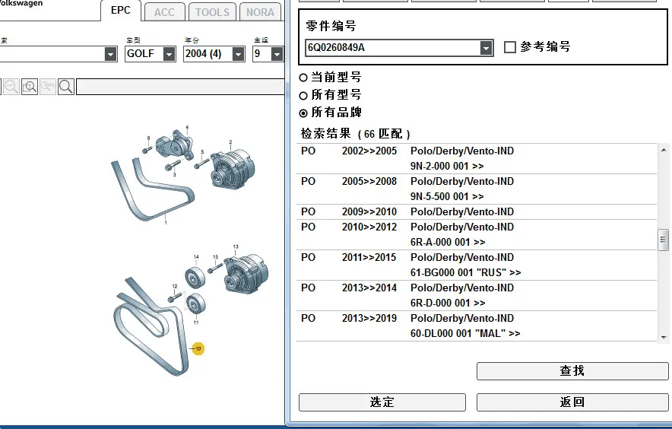Click the zoom out magnifier icon
This screenshot has width=672, height=429.
(x=11, y=87)
